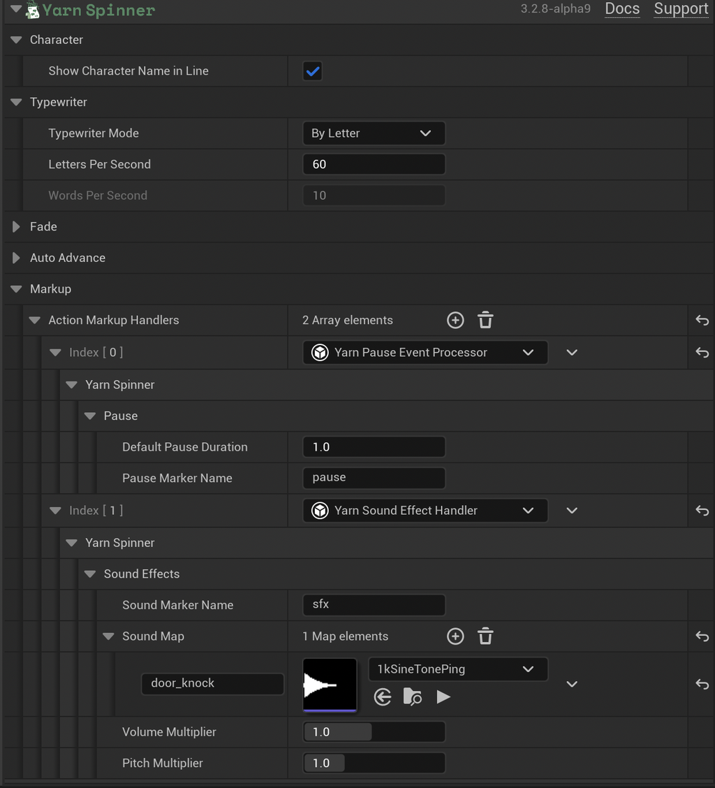Adjust the Volume Multiplier slider
Screen dimensions: 715x788
374,731
